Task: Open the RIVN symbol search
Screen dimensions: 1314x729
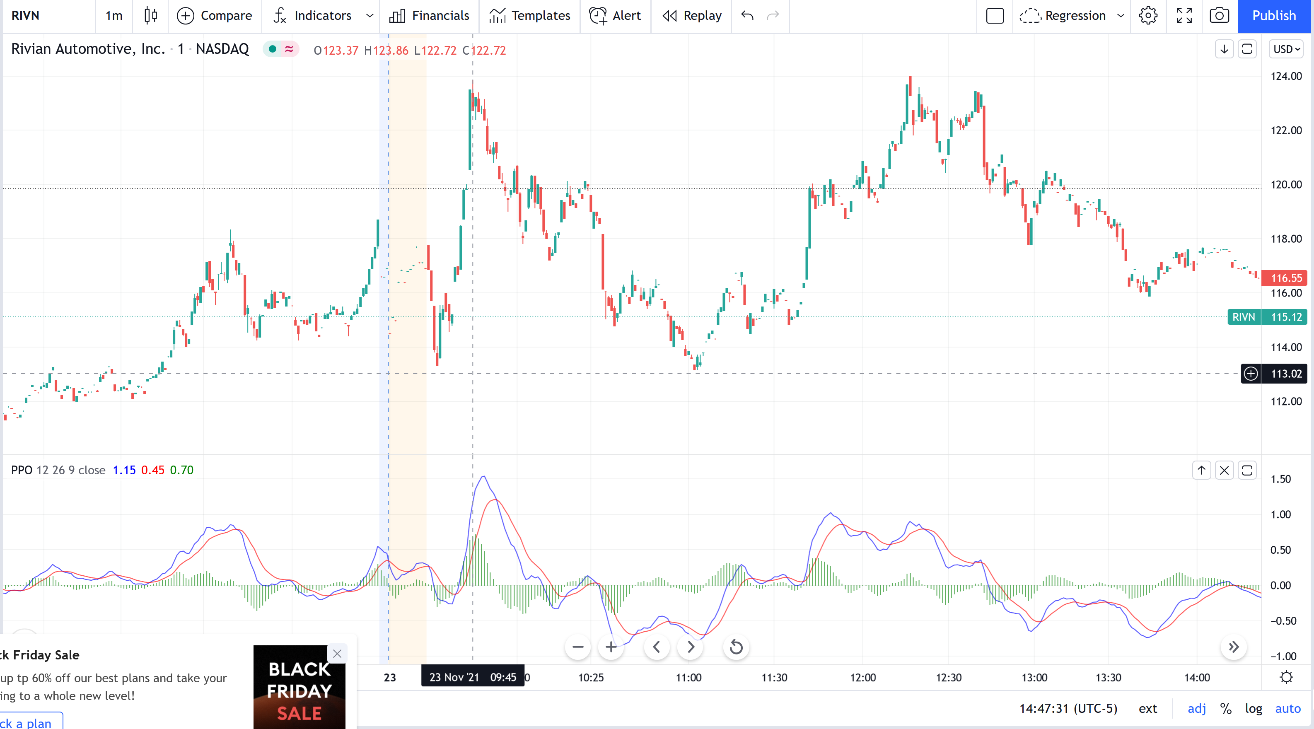Action: pyautogui.click(x=26, y=16)
